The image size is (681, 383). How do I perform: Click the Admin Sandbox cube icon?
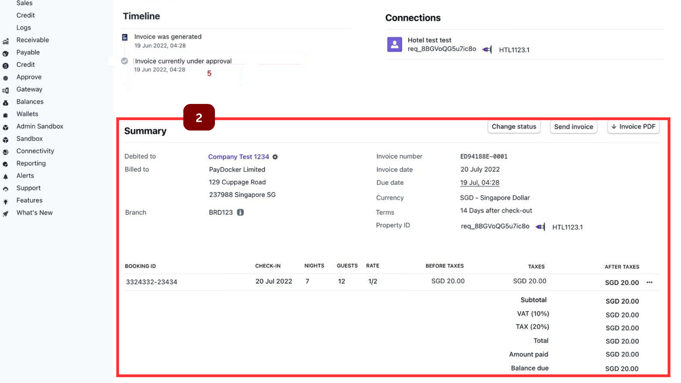[x=6, y=128]
